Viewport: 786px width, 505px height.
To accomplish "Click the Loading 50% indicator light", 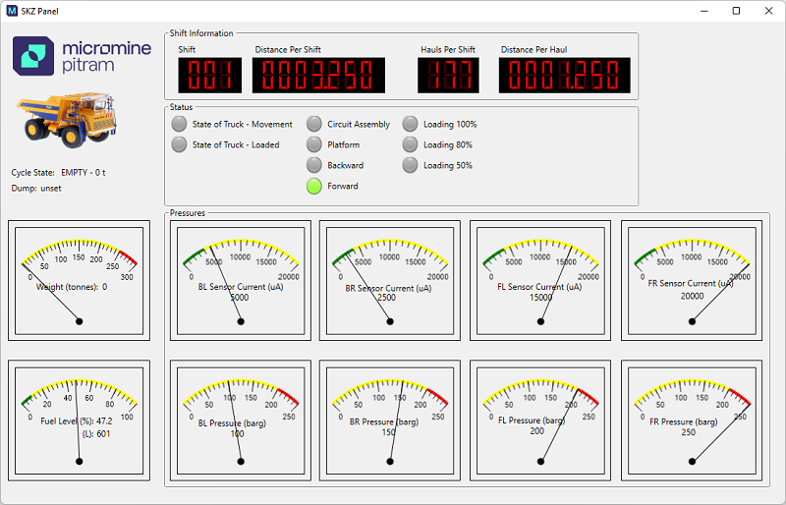I will 410,165.
